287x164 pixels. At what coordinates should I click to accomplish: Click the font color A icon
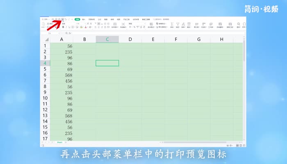86,27
